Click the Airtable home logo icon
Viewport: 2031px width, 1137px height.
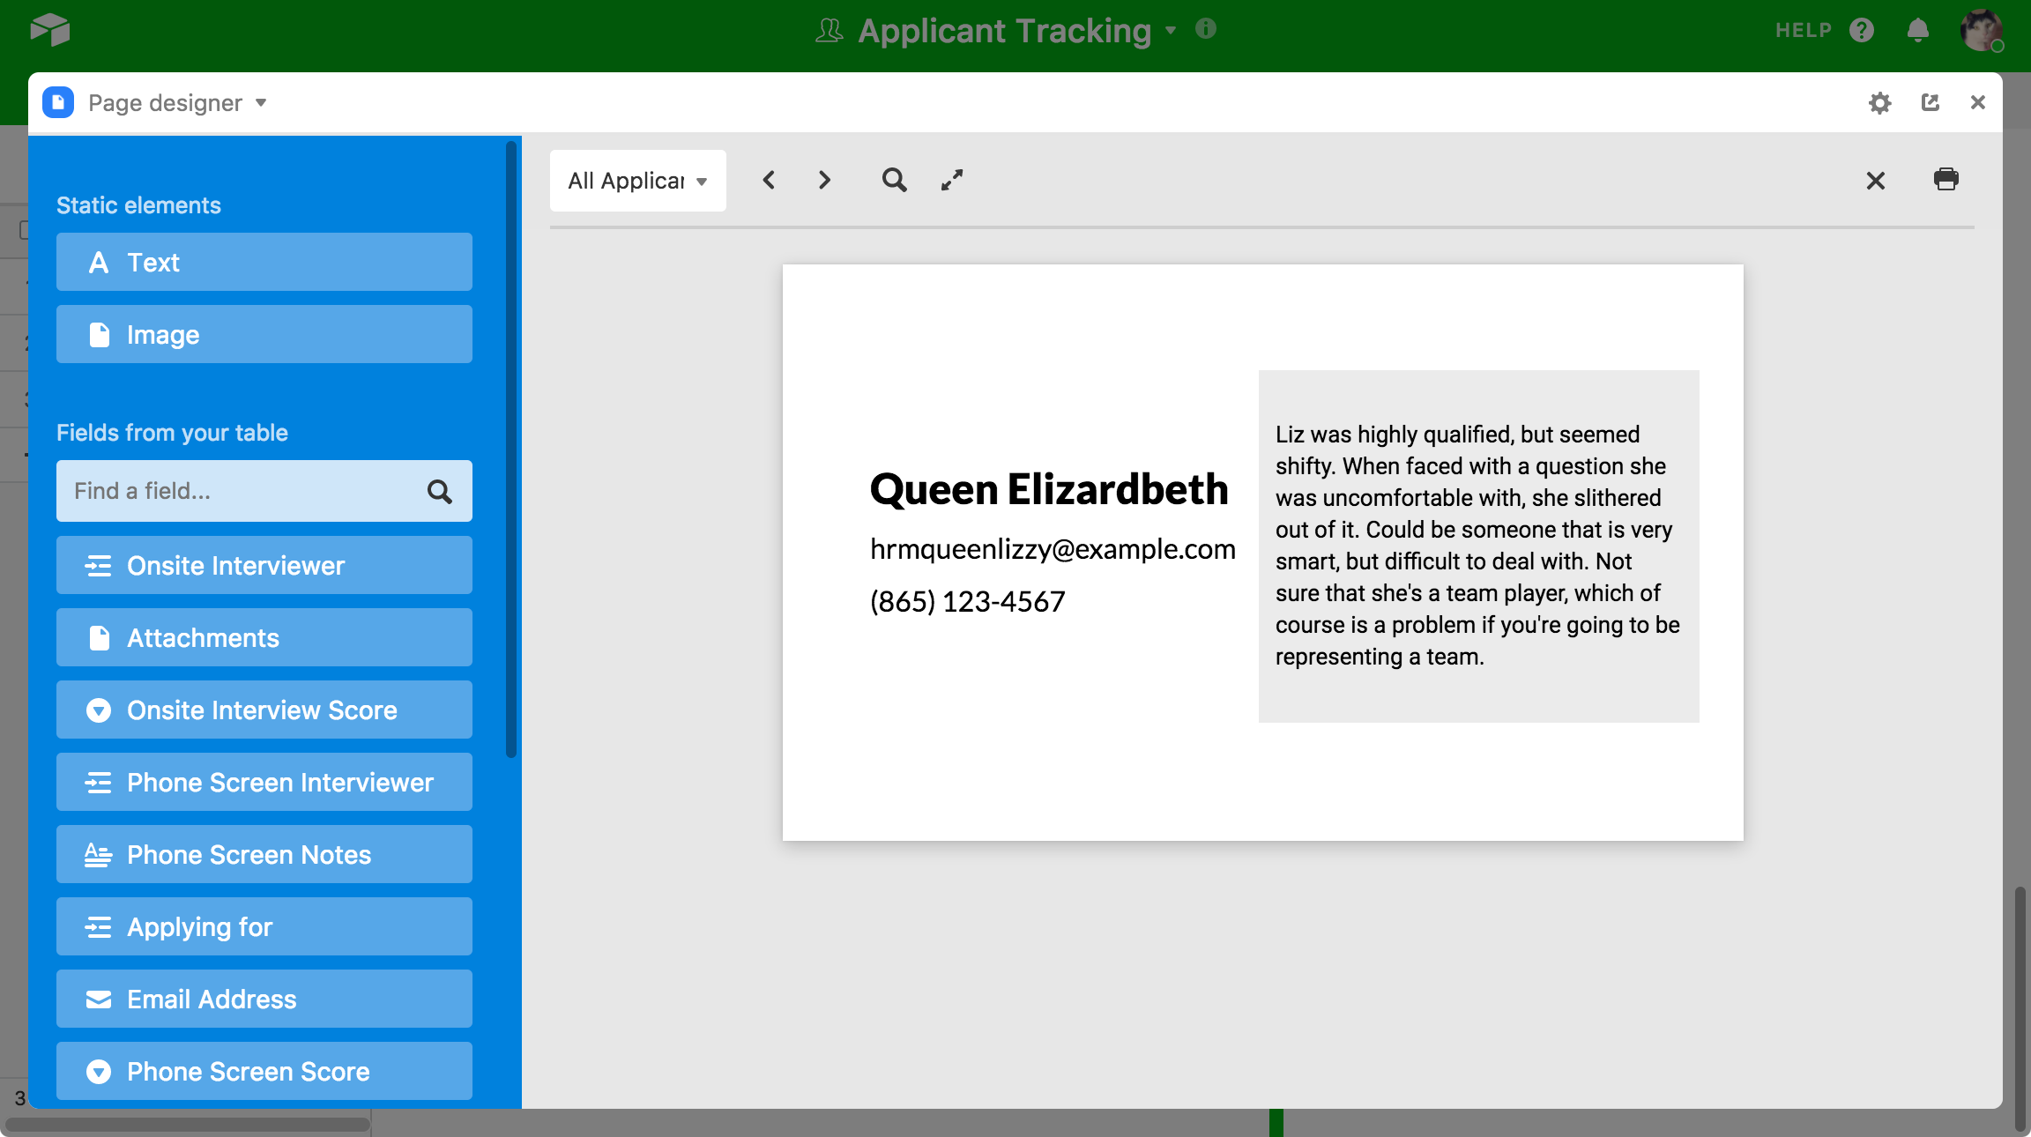50,30
